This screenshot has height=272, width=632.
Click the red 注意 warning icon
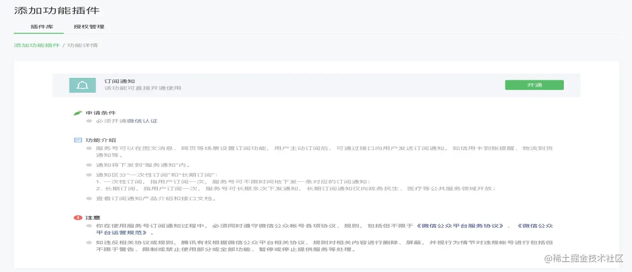coord(77,217)
